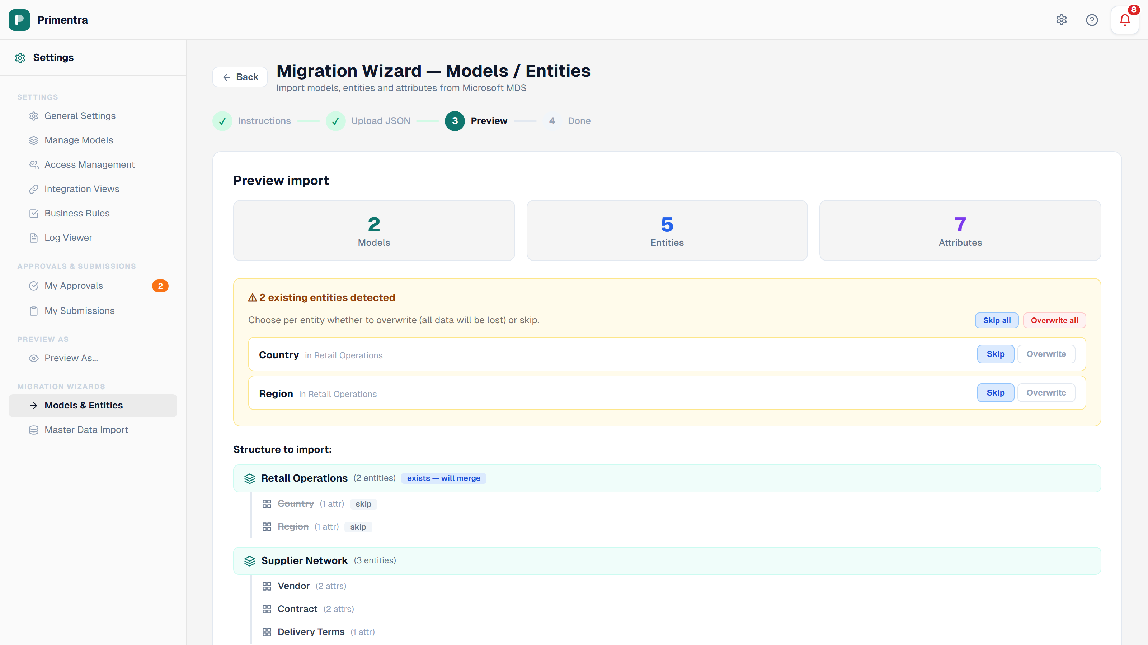
Task: Click the Settings header gear icon
Action: click(20, 58)
